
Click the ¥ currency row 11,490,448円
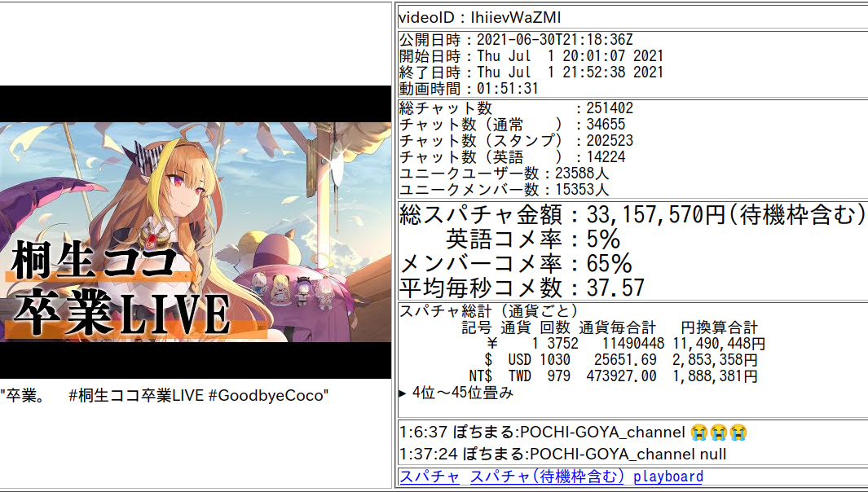pyautogui.click(x=625, y=344)
